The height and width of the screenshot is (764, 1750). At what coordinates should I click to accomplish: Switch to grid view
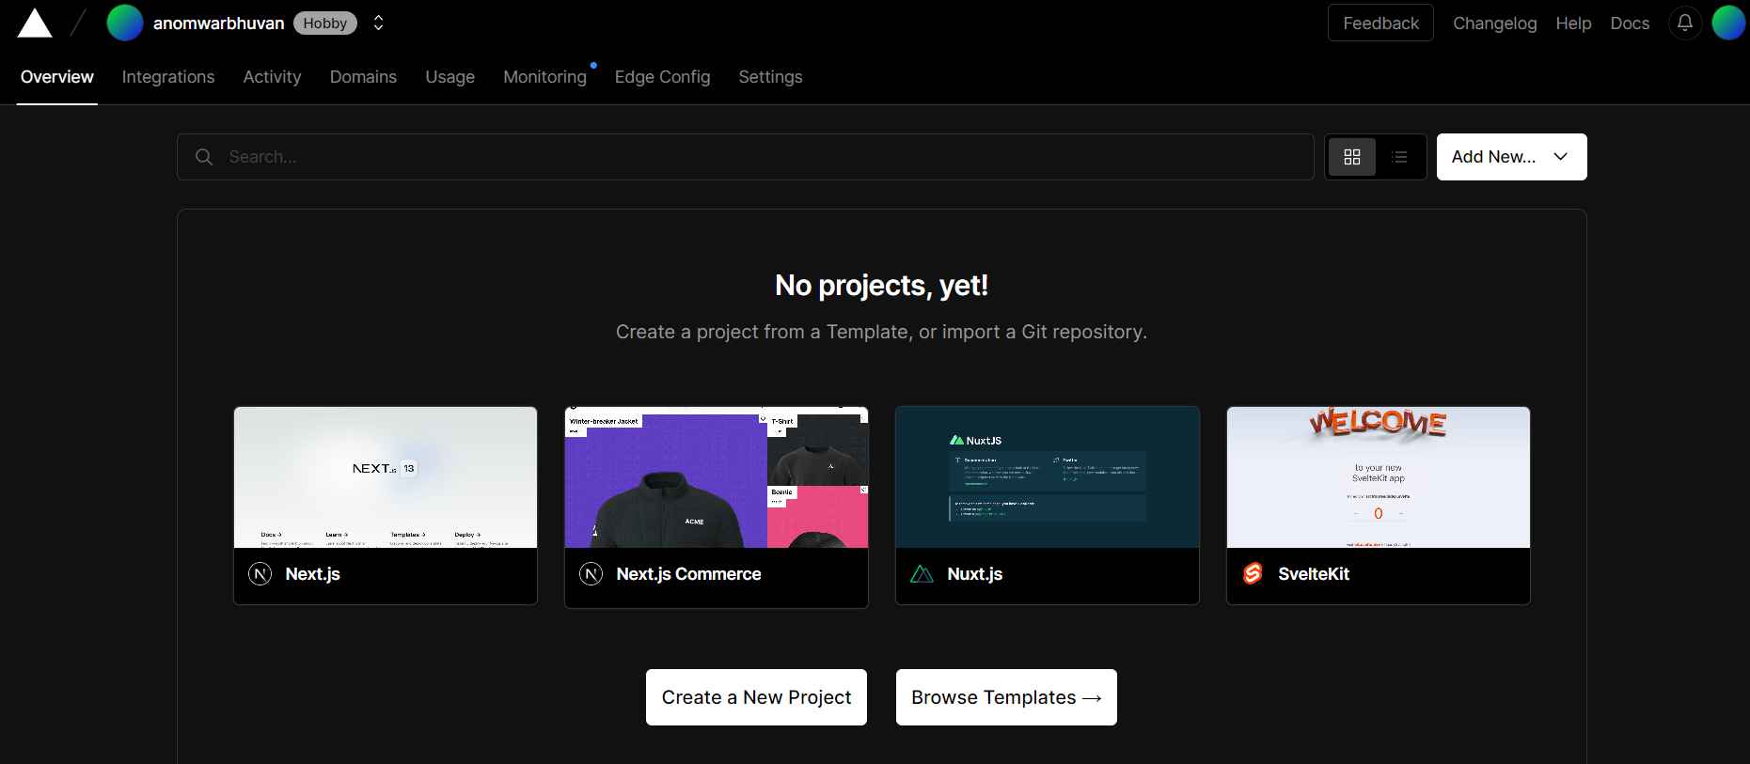(1352, 157)
